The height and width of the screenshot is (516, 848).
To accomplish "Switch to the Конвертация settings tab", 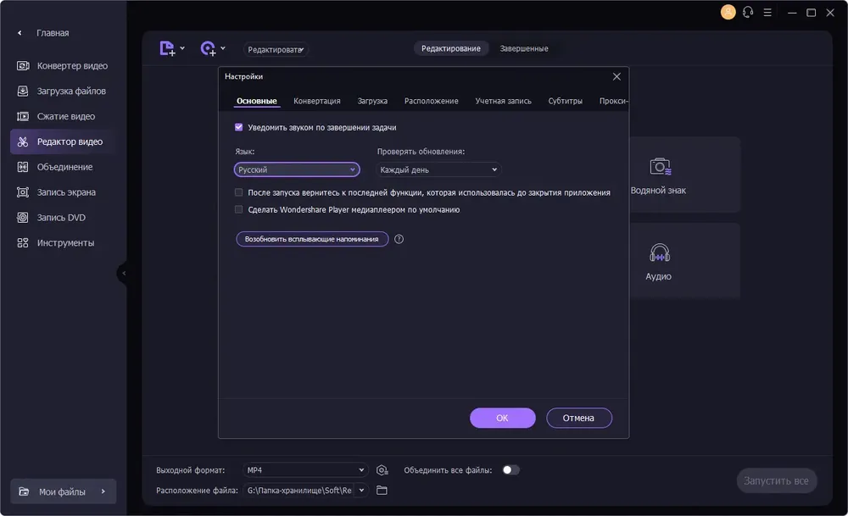I will click(317, 101).
